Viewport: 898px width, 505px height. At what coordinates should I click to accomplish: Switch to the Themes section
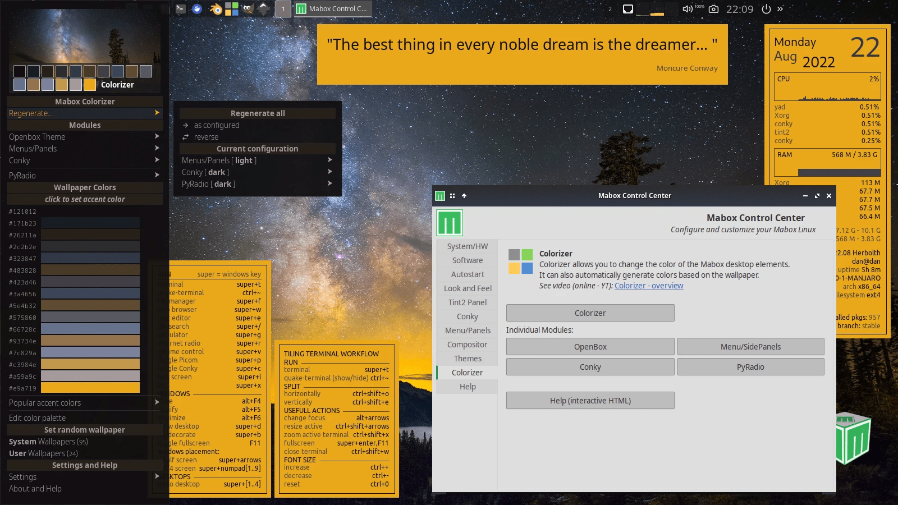tap(466, 358)
